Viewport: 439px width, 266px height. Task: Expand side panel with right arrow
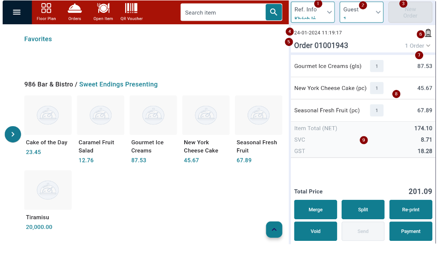point(13,134)
